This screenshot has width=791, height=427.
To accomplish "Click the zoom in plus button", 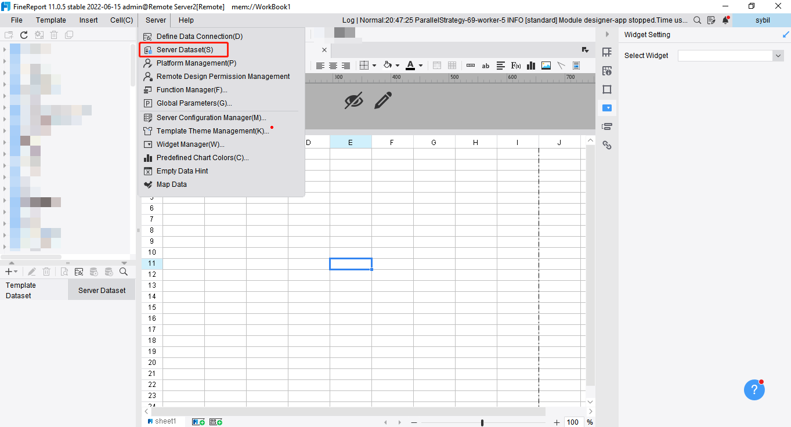I will tap(557, 422).
